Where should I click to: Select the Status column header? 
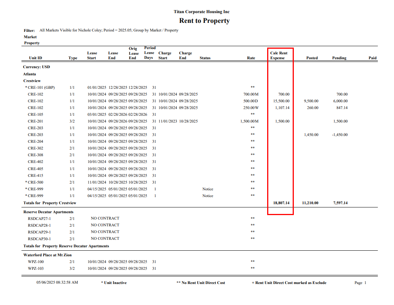pyautogui.click(x=205, y=58)
